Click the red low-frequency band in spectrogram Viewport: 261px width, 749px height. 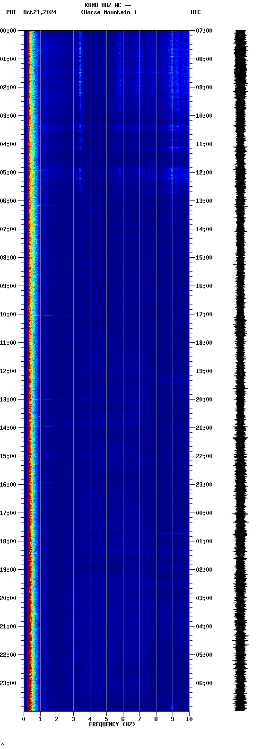28,371
